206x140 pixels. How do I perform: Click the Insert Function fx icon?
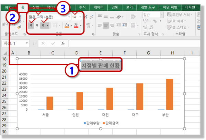tap(63, 43)
